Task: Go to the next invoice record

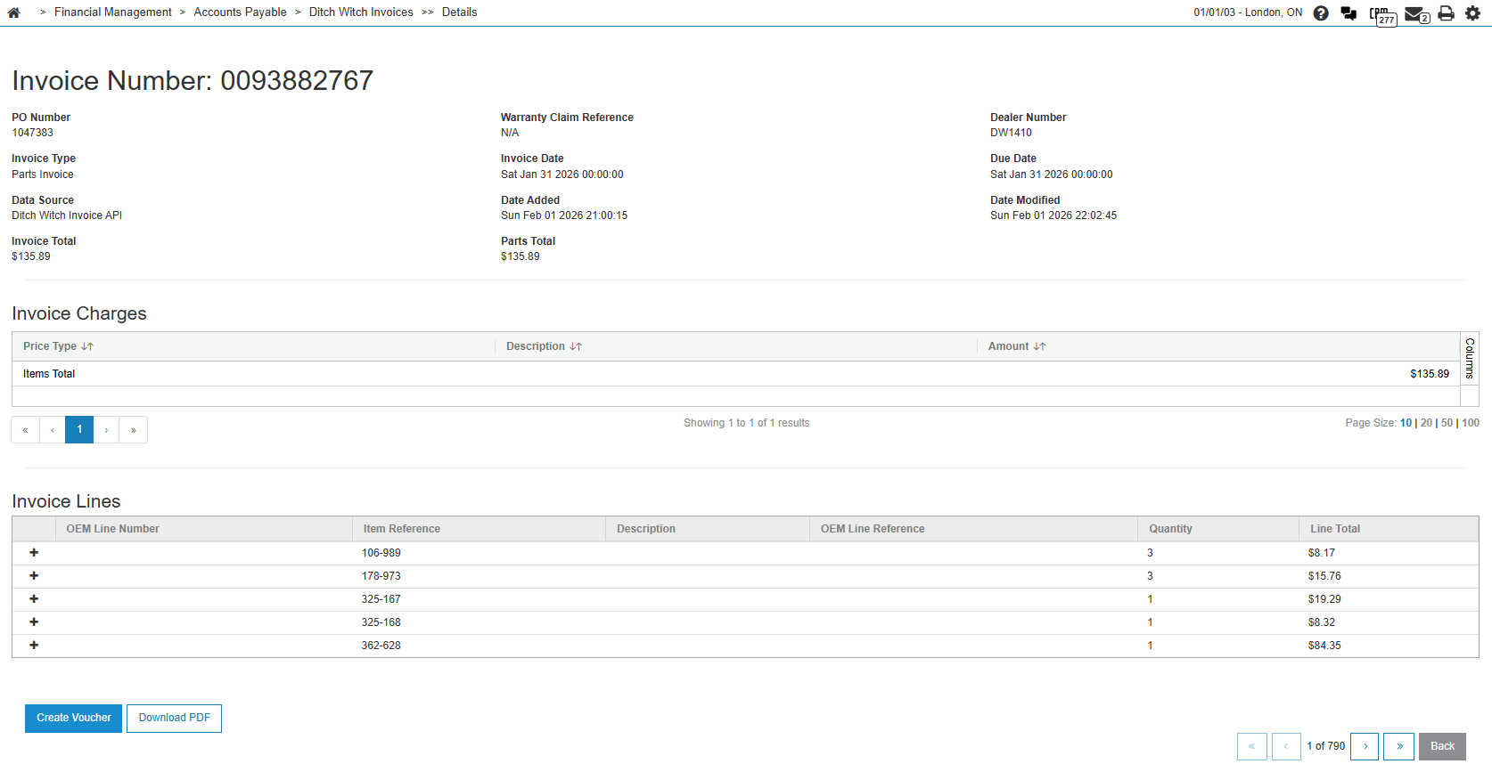Action: point(1365,746)
